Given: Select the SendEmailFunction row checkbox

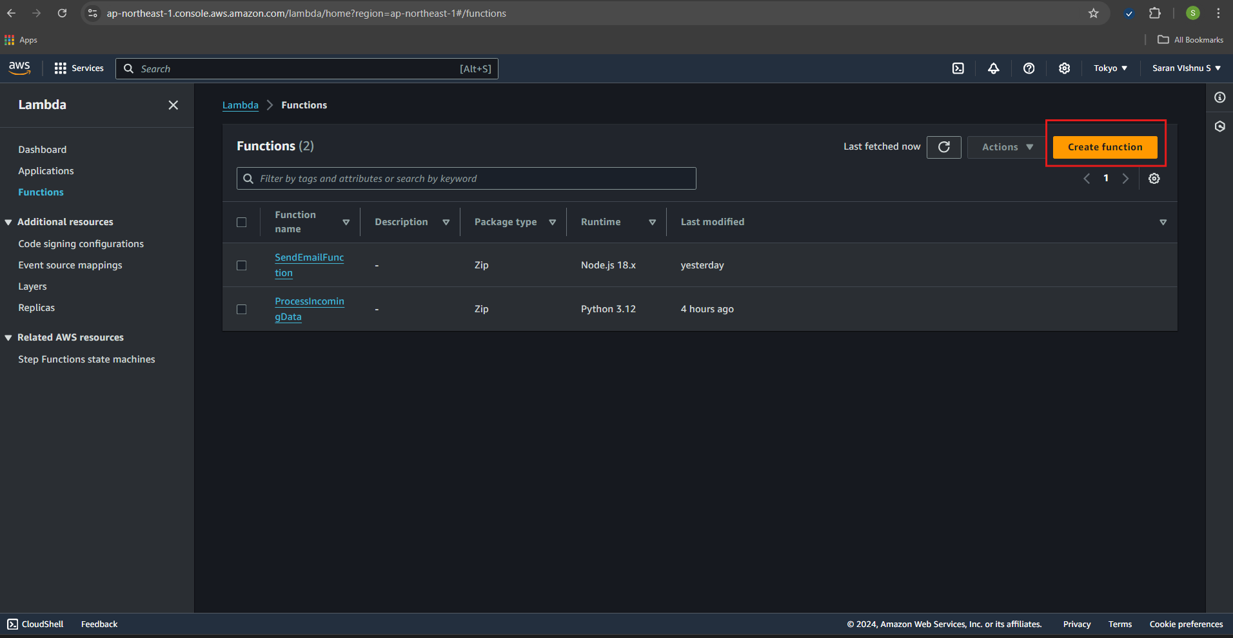Looking at the screenshot, I should [x=242, y=265].
